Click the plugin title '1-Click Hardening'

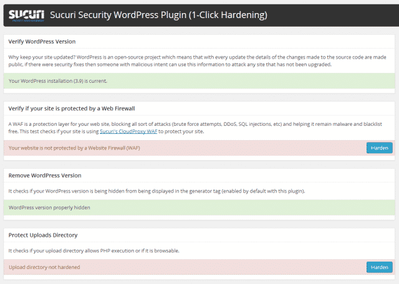click(228, 15)
